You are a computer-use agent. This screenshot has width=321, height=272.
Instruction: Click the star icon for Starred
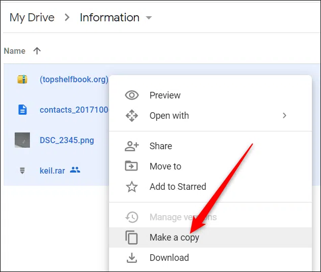coord(132,187)
